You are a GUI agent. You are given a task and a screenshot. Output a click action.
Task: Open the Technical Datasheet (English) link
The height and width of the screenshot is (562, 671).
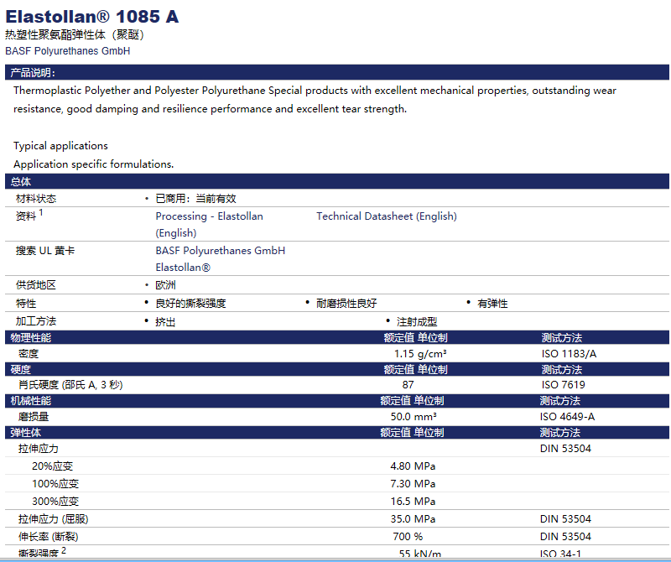(x=387, y=216)
